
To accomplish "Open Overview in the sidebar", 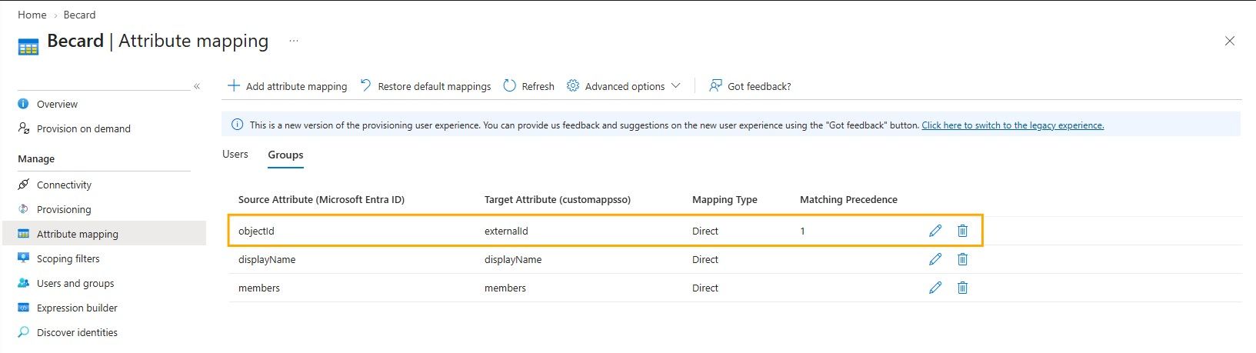I will pos(57,104).
